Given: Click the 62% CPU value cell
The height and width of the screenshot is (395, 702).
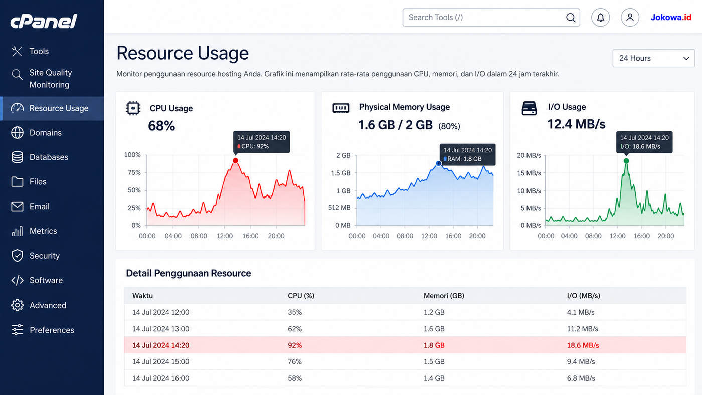Looking at the screenshot, I should tap(295, 329).
